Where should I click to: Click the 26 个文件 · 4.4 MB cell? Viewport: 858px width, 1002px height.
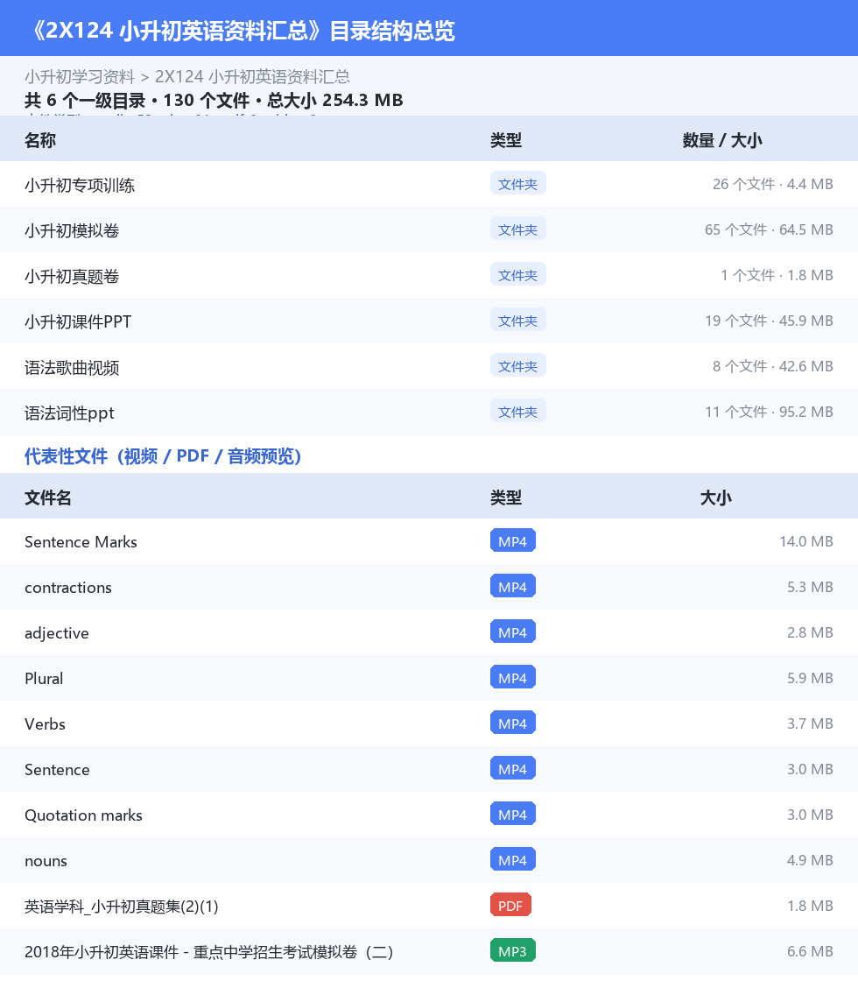(x=773, y=184)
